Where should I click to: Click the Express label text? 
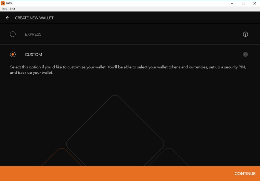click(x=33, y=34)
